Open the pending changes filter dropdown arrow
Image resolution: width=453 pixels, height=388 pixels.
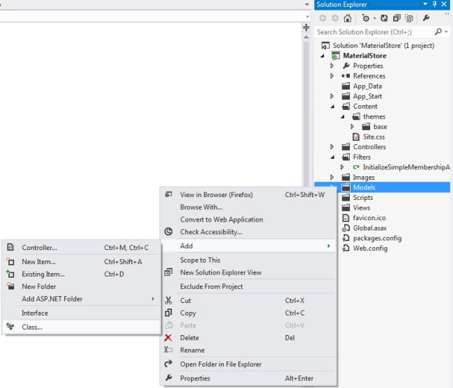point(374,19)
